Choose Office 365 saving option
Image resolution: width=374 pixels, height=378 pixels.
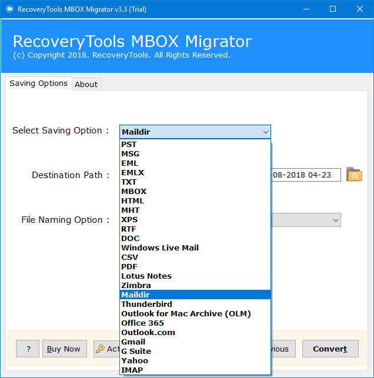pos(195,323)
